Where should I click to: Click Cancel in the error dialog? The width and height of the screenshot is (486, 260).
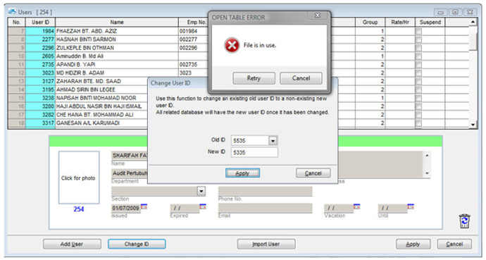pos(301,78)
